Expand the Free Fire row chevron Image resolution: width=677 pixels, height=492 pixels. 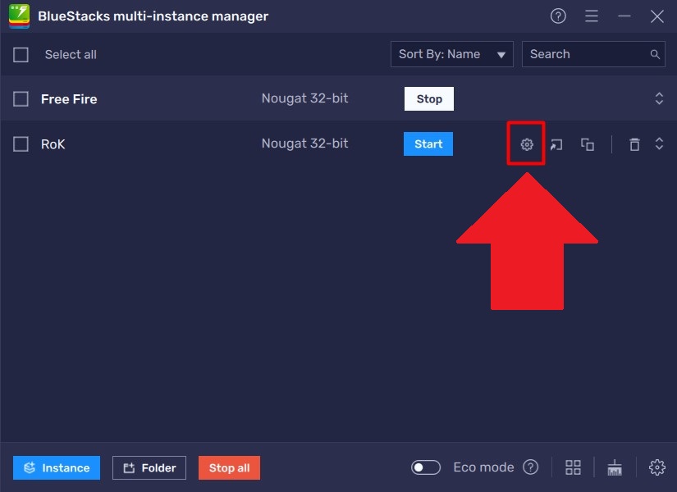[x=659, y=98]
